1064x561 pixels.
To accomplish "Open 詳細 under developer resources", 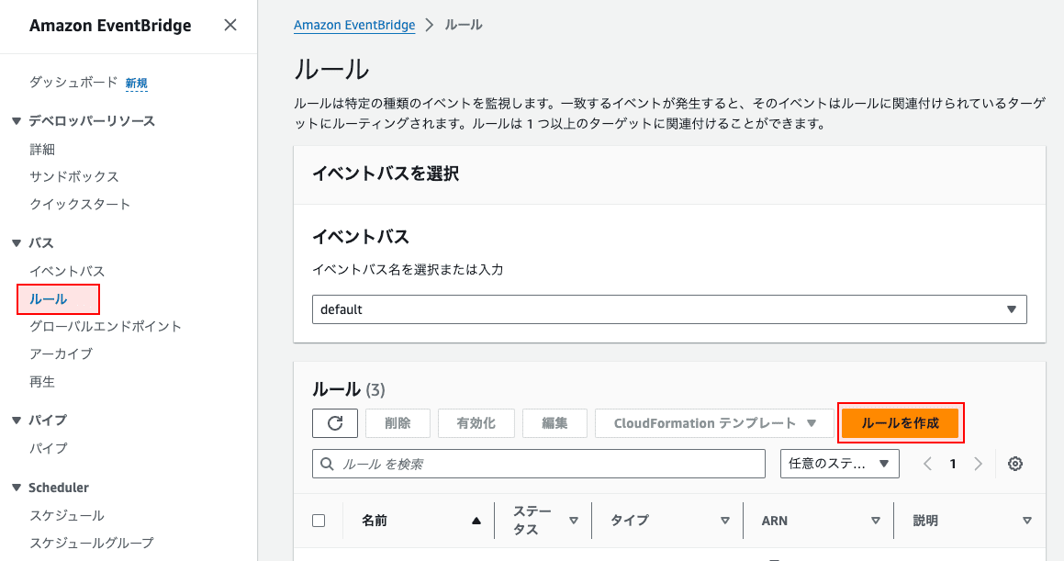I will click(x=42, y=150).
